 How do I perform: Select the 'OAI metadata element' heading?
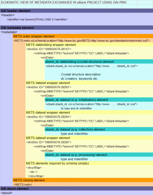click(x=76, y=28)
